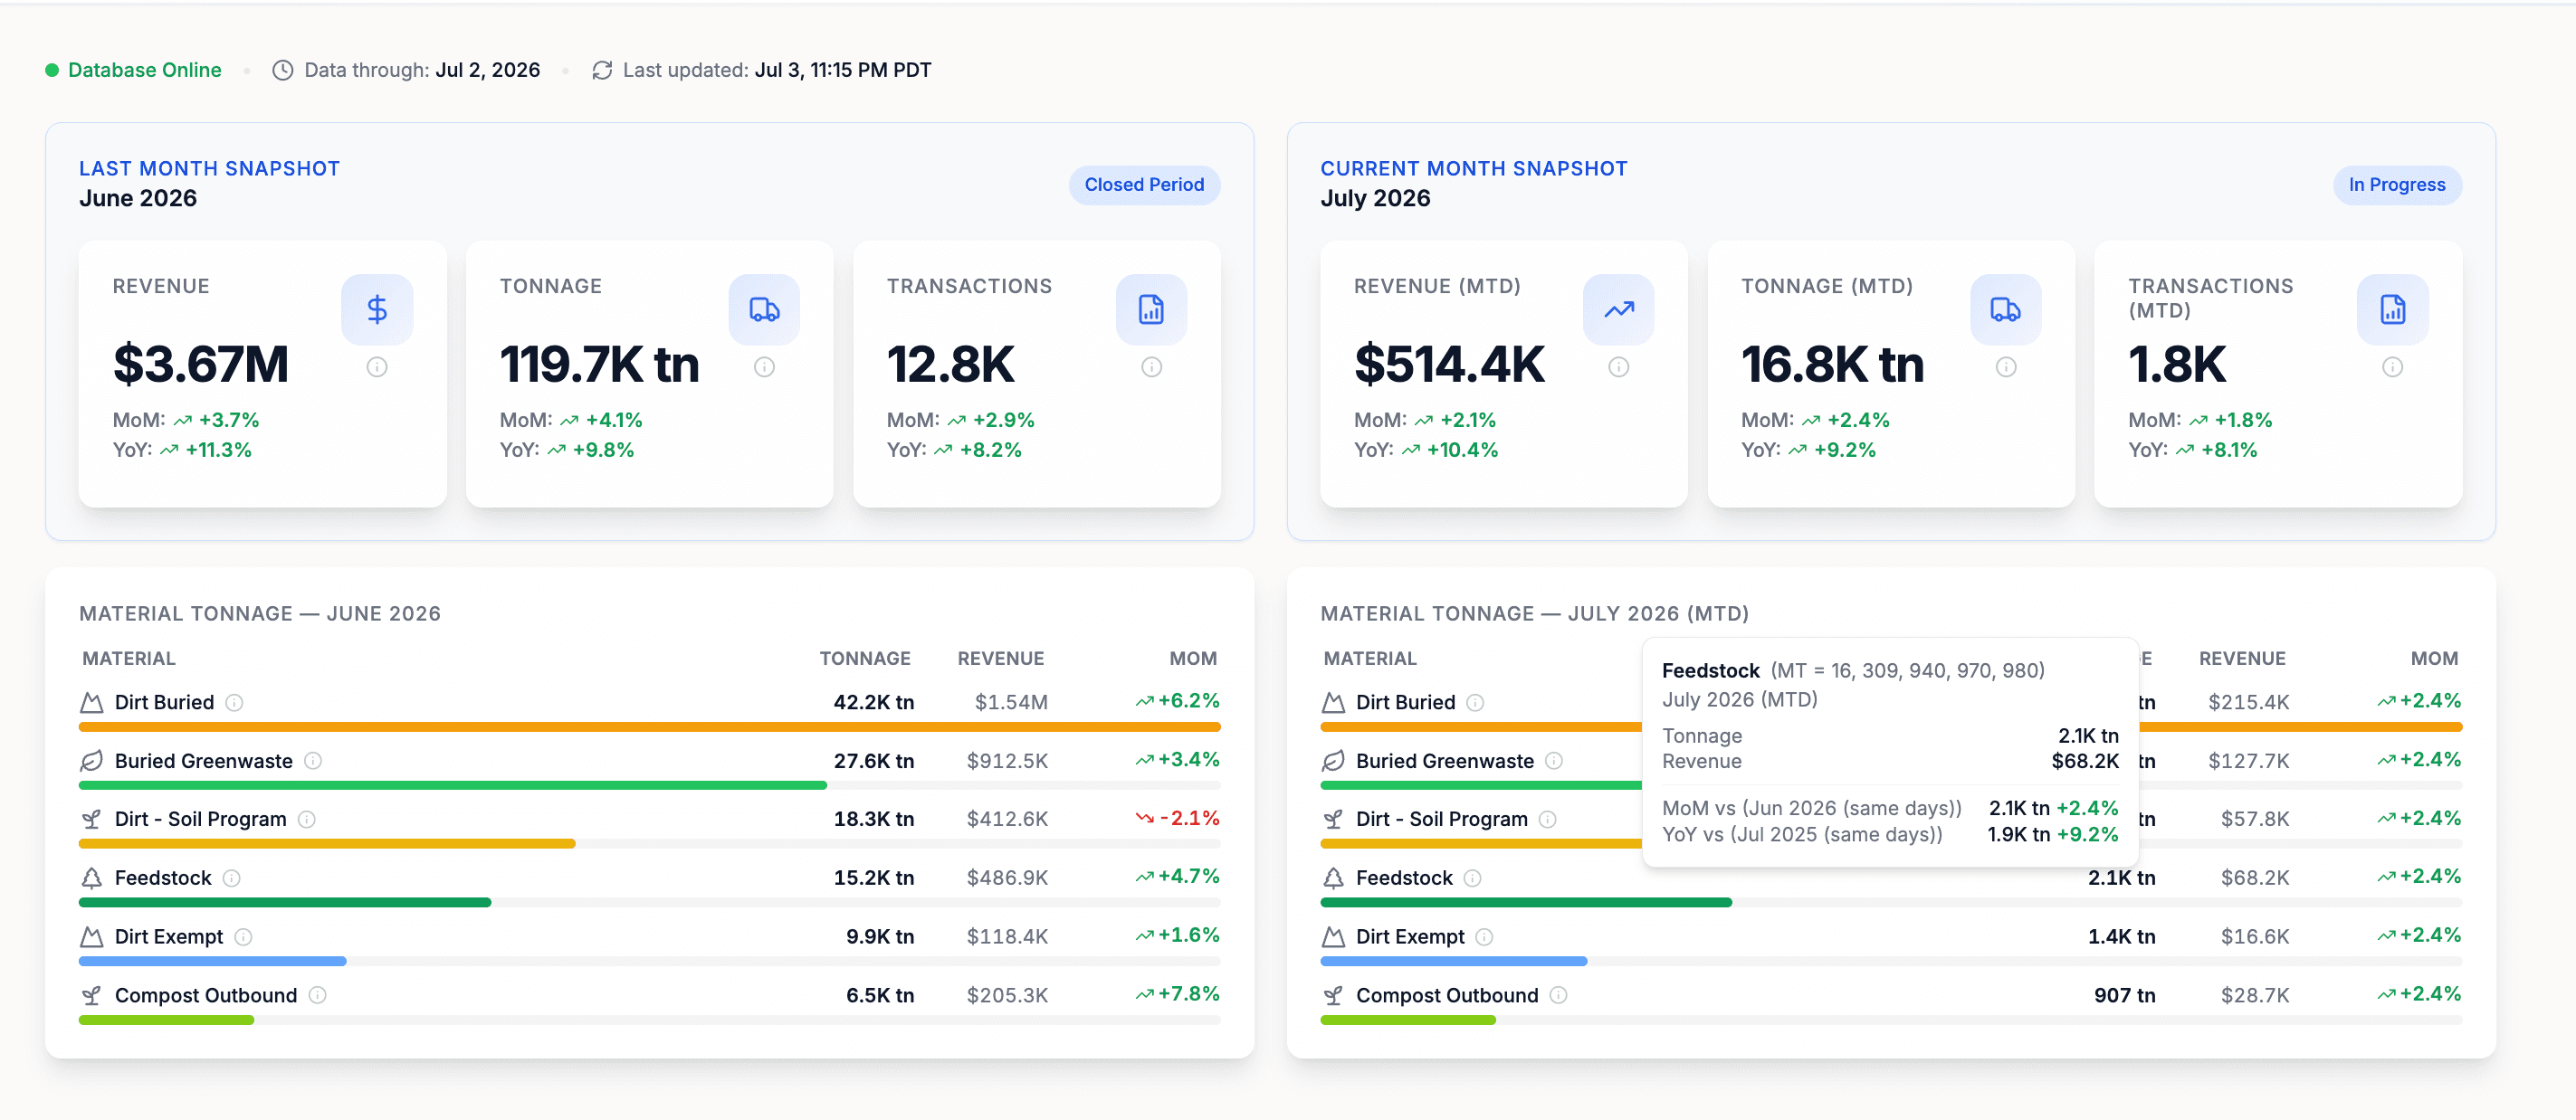
Task: Click the $68.2K revenue in Feedstock tooltip
Action: pos(2084,762)
